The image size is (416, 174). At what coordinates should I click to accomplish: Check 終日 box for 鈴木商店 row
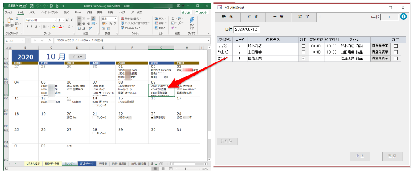pyautogui.click(x=304, y=46)
